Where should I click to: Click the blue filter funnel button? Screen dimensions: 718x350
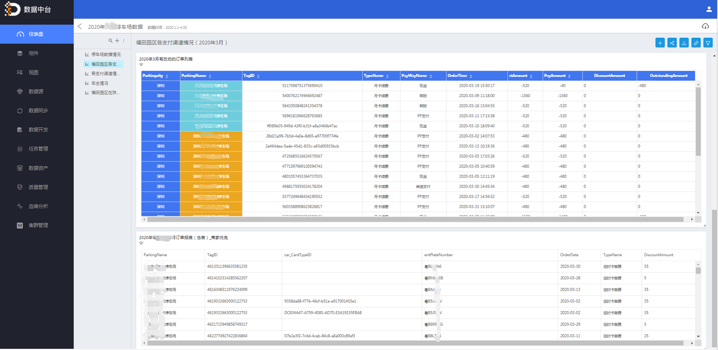708,43
